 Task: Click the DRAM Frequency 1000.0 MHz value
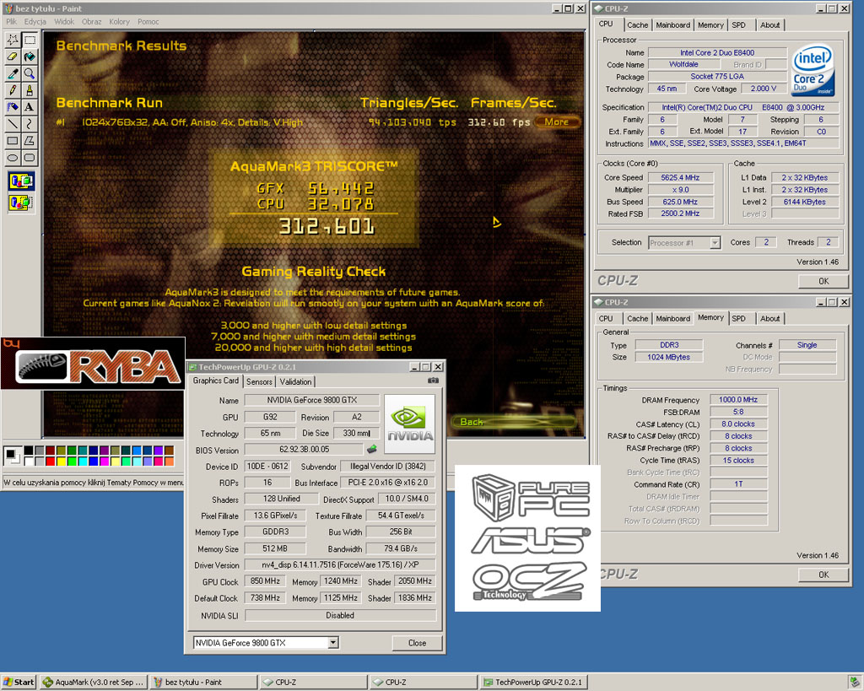737,400
